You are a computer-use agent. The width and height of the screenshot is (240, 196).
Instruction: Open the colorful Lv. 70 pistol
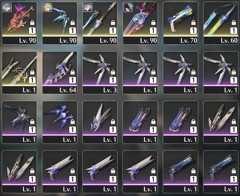coord(180,23)
